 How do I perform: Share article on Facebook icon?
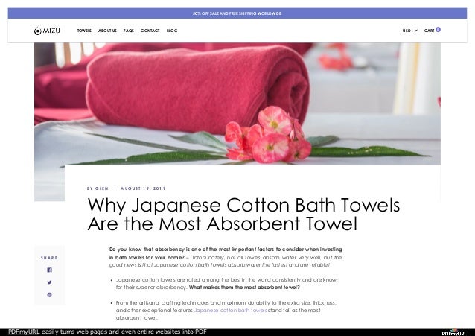tap(49, 270)
